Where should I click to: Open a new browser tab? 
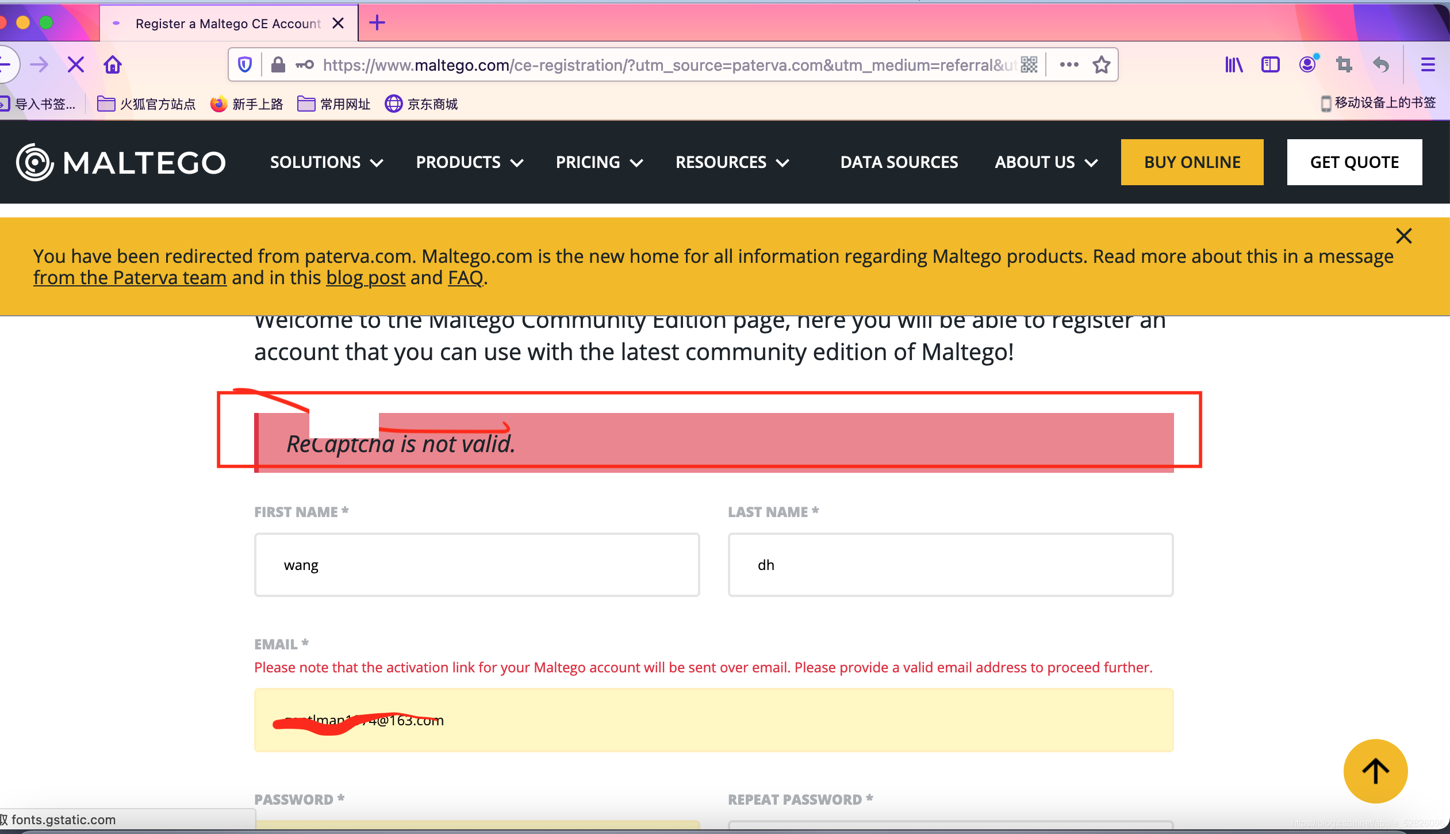377,23
